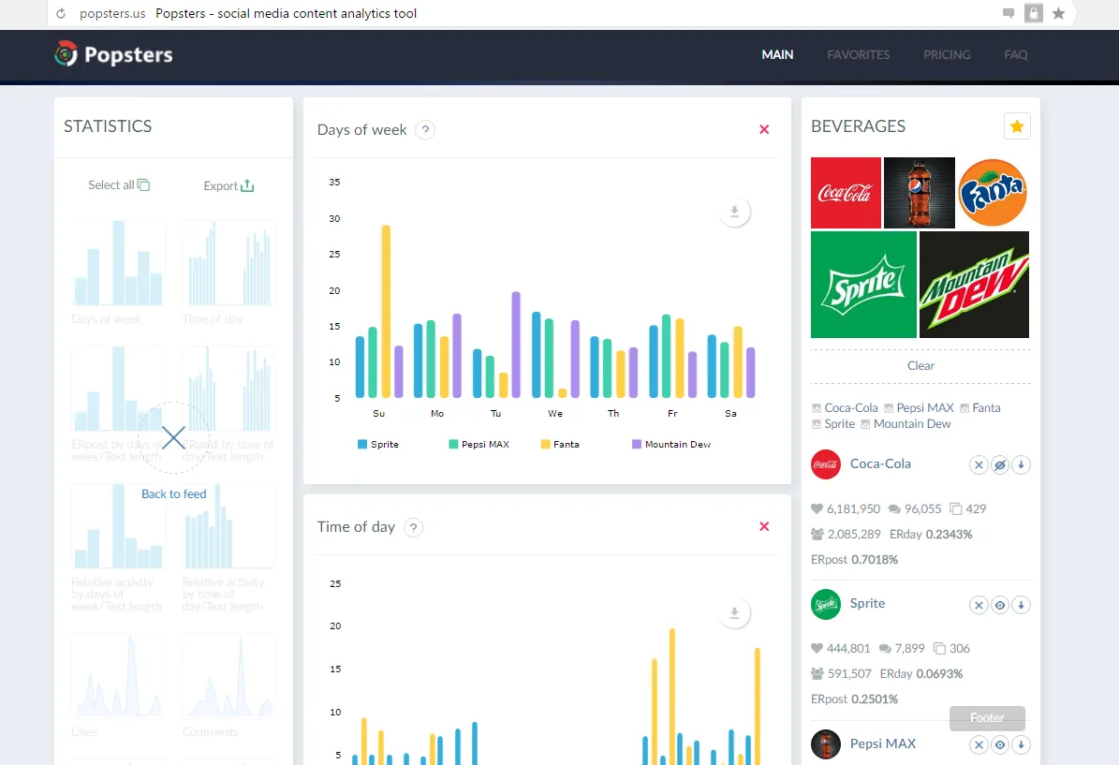Image resolution: width=1119 pixels, height=765 pixels.
Task: Open the FAVORITES navigation item
Action: click(x=858, y=54)
